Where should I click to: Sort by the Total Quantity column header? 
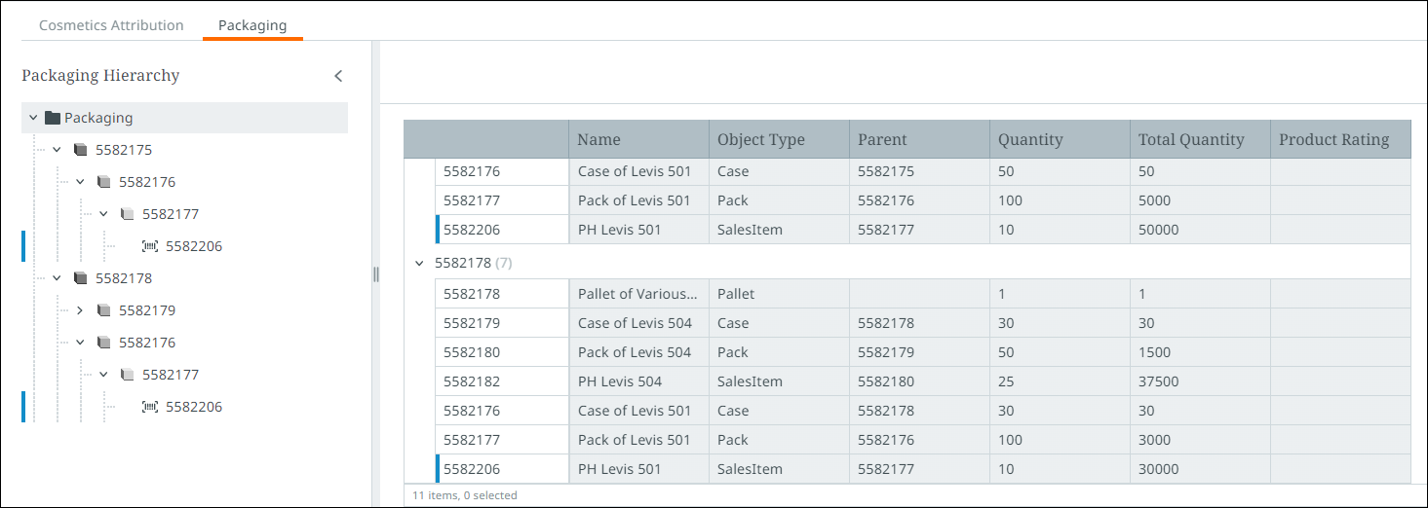[x=1191, y=139]
